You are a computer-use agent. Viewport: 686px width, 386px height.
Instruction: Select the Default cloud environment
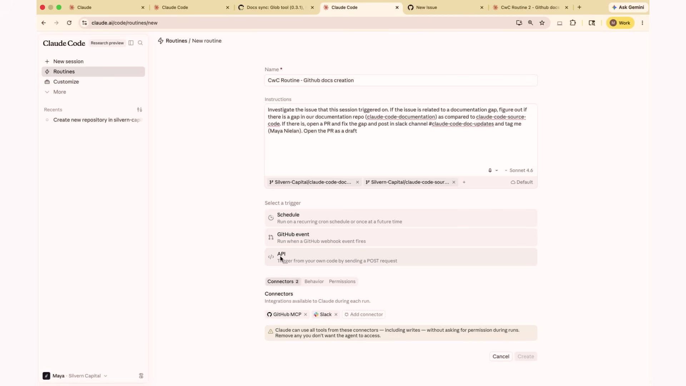tap(522, 182)
